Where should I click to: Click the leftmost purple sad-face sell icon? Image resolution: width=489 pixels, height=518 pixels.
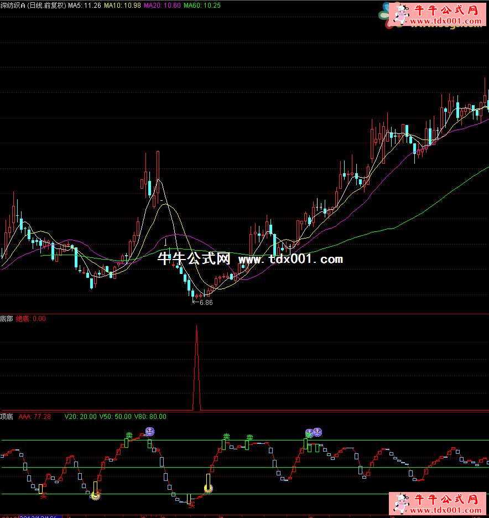pos(149,431)
